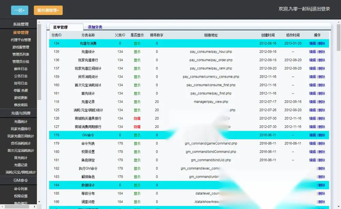This screenshot has height=209, width=341.
Task: Open 消耗(元宝/铜钱)统计 in the sidebar
Action: [x=21, y=172]
